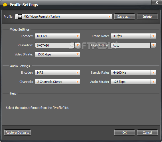Close the dialog with X button
Viewport: 162px width, 142px height.
pyautogui.click(x=157, y=3)
